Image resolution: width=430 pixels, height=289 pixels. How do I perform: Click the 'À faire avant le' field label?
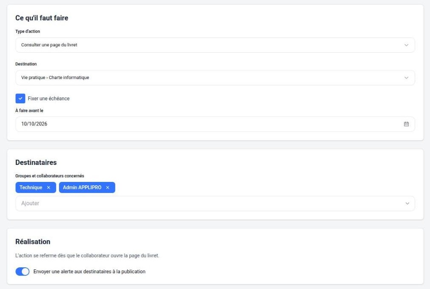click(29, 110)
